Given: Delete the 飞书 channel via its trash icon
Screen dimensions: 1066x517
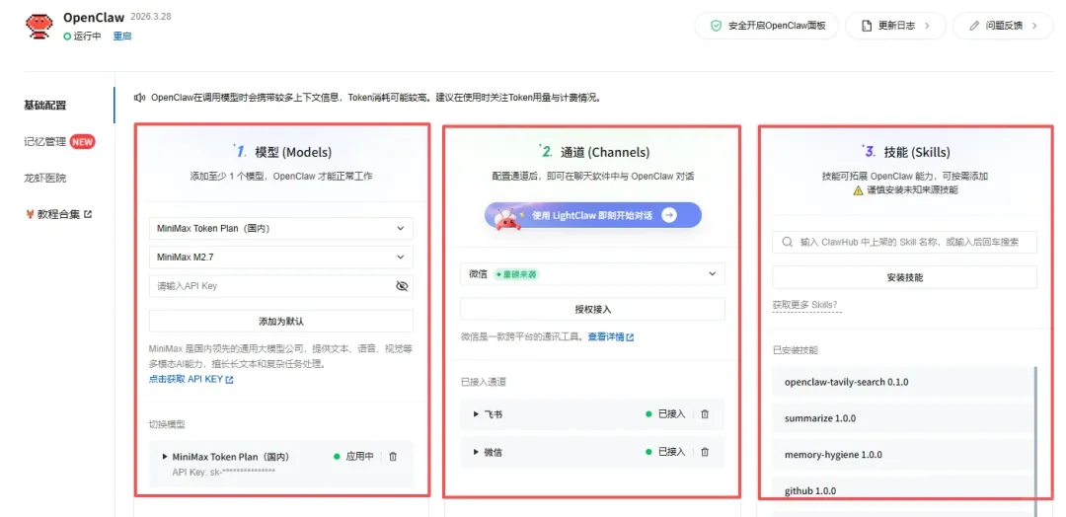Looking at the screenshot, I should 705,413.
